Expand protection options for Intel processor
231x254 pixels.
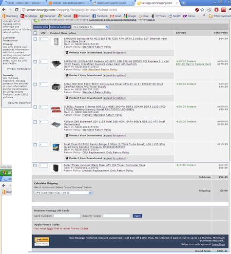(x=115, y=158)
